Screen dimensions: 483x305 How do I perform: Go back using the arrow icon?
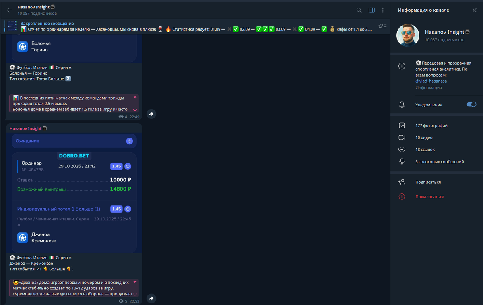click(10, 10)
